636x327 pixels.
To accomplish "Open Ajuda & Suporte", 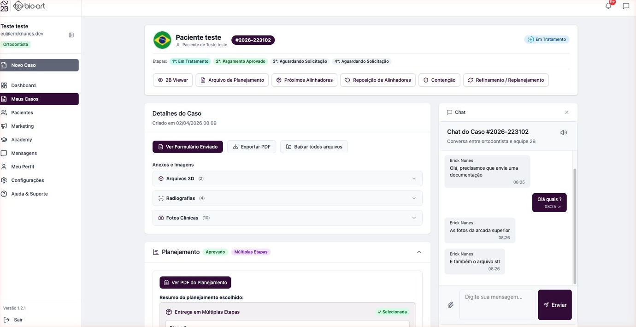I will click(x=40, y=194).
